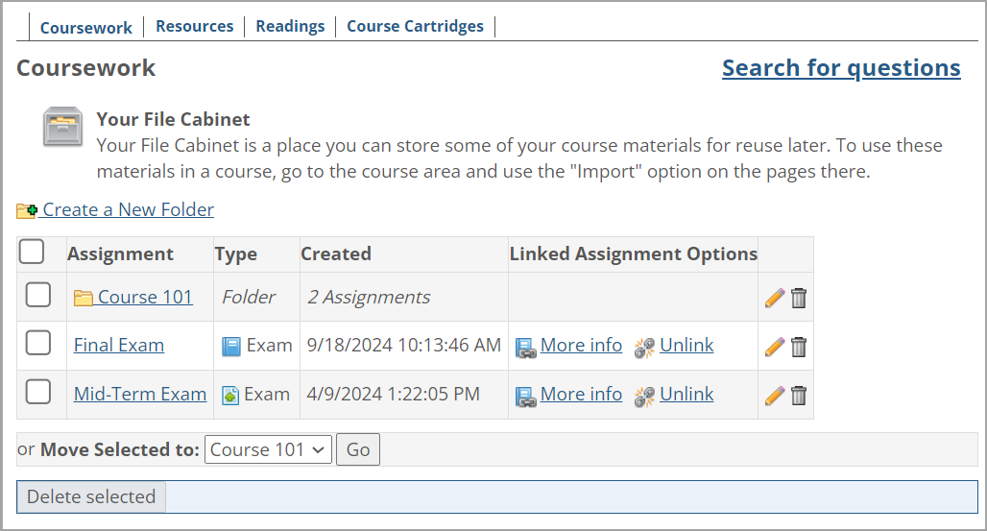Click the Created column header
The width and height of the screenshot is (987, 531).
coord(336,253)
